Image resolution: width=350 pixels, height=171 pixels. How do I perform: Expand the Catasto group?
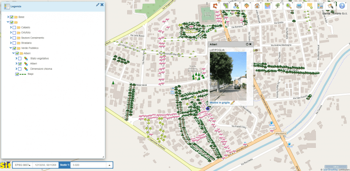pos(11,28)
